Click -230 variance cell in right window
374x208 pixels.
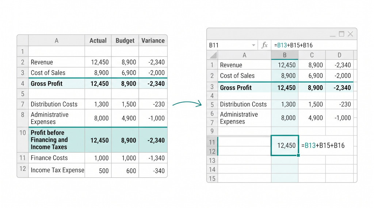coord(339,104)
